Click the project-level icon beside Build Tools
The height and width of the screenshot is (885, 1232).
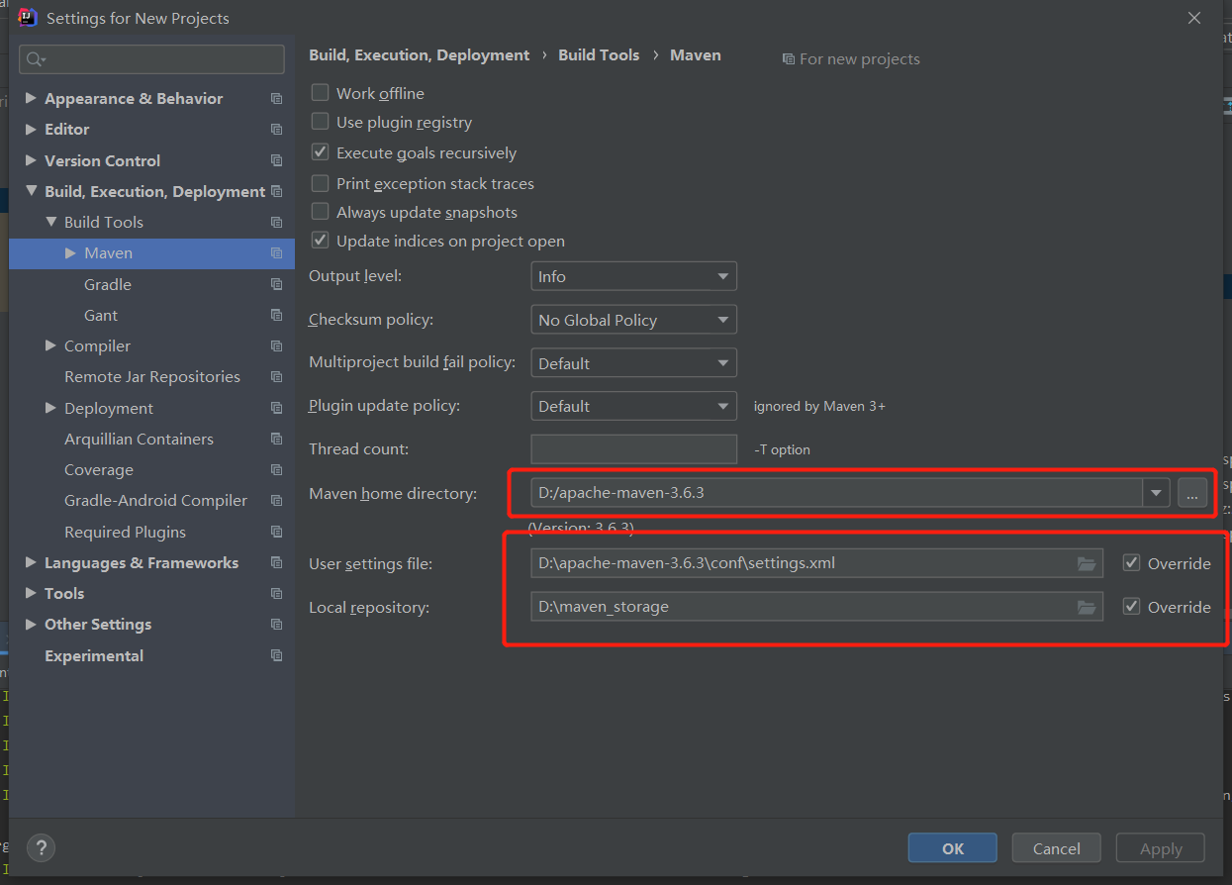point(276,223)
